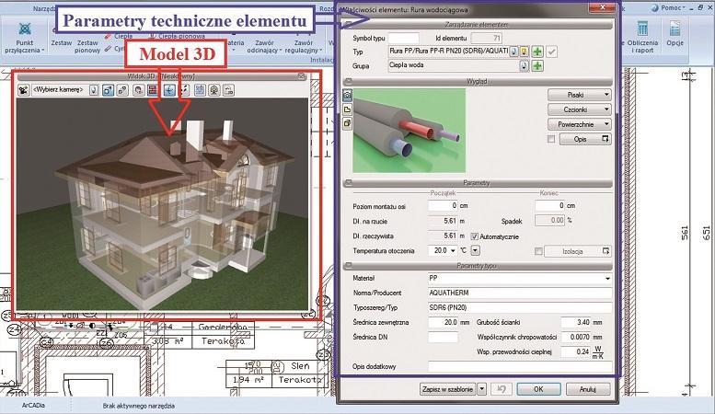This screenshot has width=715, height=414.
Task: Click the Typoszereg/Typ SDR6 (PN20) field
Action: tap(520, 308)
